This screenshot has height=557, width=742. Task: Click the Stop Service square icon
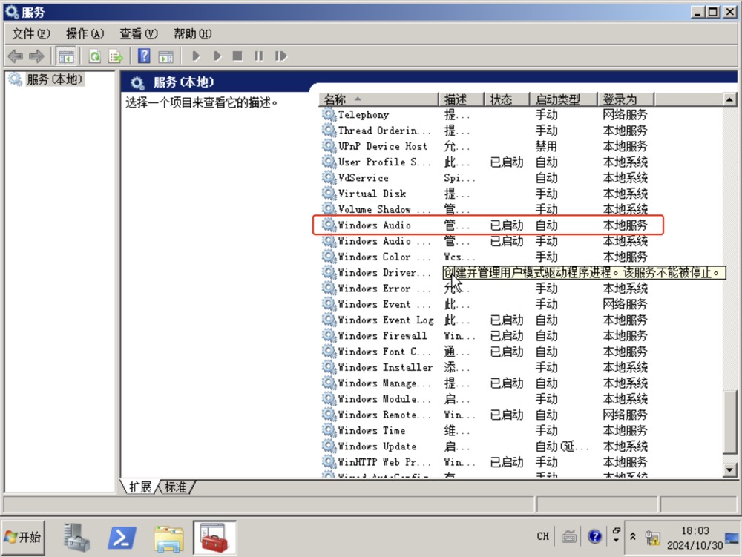[237, 56]
